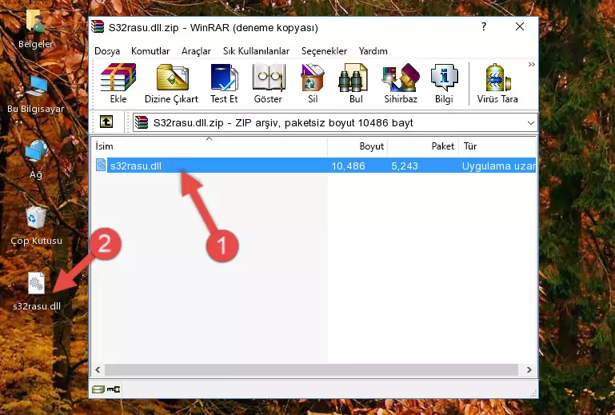The image size is (615, 415).
Task: Select the Çöp Kutusu desktop icon
Action: coord(36,226)
